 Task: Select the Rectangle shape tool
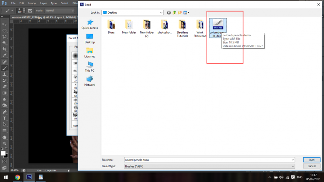[x=4, y=131]
